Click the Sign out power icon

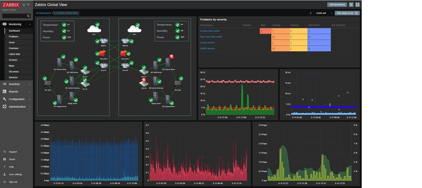(5, 182)
